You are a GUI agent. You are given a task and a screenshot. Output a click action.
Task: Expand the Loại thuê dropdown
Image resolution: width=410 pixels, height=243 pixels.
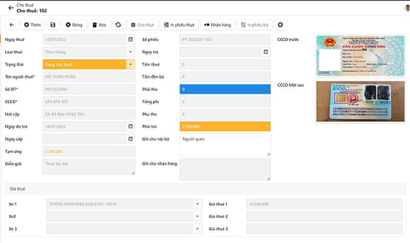click(131, 52)
